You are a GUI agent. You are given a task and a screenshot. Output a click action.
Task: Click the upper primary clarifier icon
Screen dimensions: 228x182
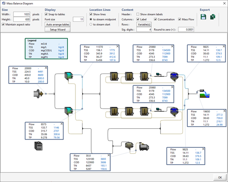tap(68, 76)
